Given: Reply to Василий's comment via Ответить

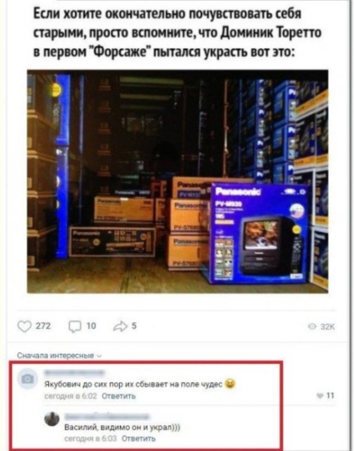Looking at the screenshot, I should (x=138, y=438).
